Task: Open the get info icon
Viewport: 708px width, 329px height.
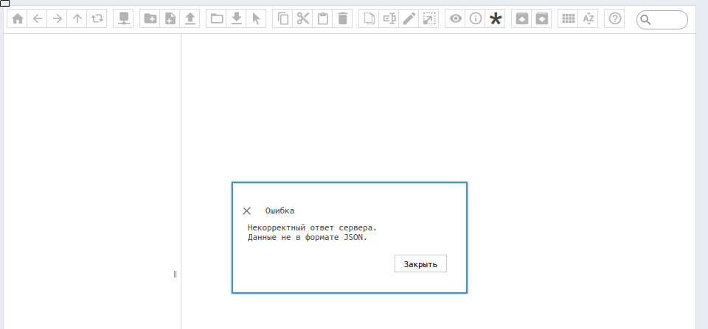Action: click(x=476, y=19)
